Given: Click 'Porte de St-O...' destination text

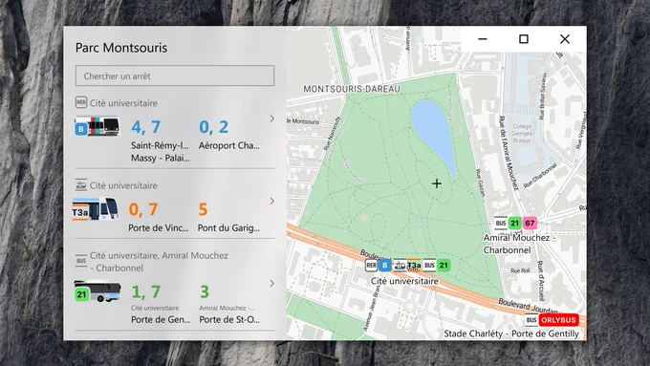Looking at the screenshot, I should click(229, 319).
